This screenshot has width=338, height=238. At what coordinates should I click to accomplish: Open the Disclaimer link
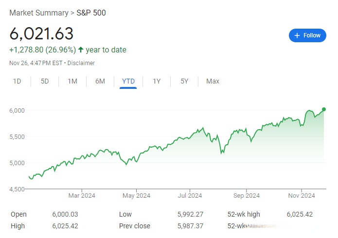click(x=81, y=63)
